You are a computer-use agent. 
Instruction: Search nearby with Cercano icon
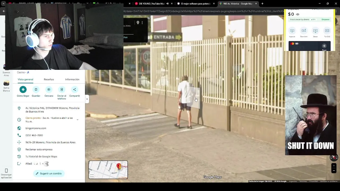tap(49, 90)
